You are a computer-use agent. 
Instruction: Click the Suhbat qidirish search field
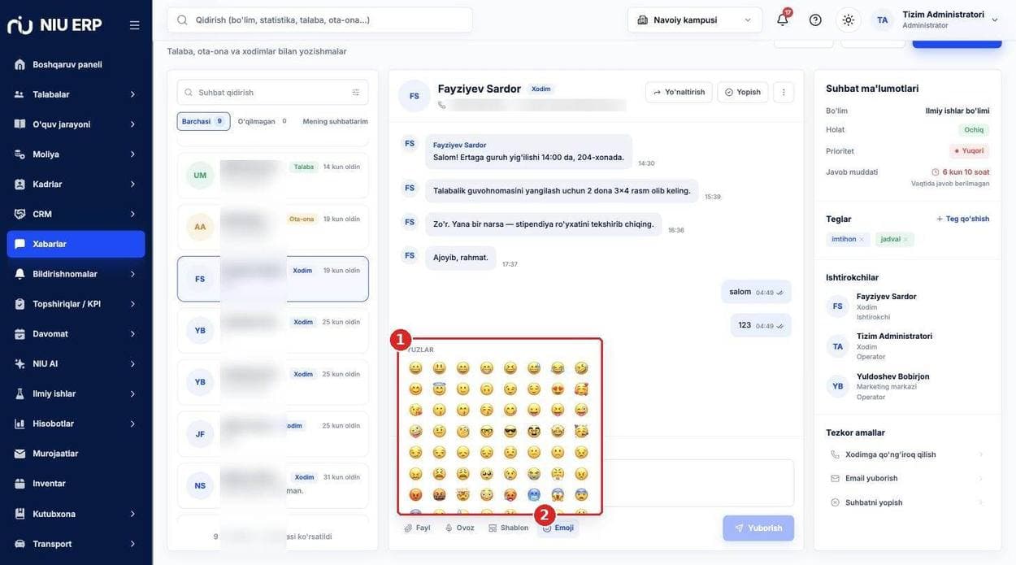click(x=272, y=93)
